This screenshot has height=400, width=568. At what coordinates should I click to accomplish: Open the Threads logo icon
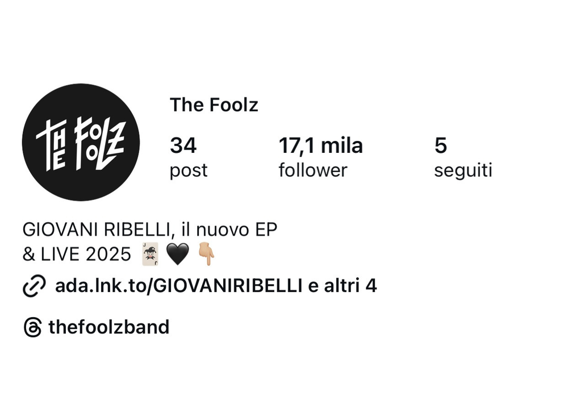[x=32, y=327]
